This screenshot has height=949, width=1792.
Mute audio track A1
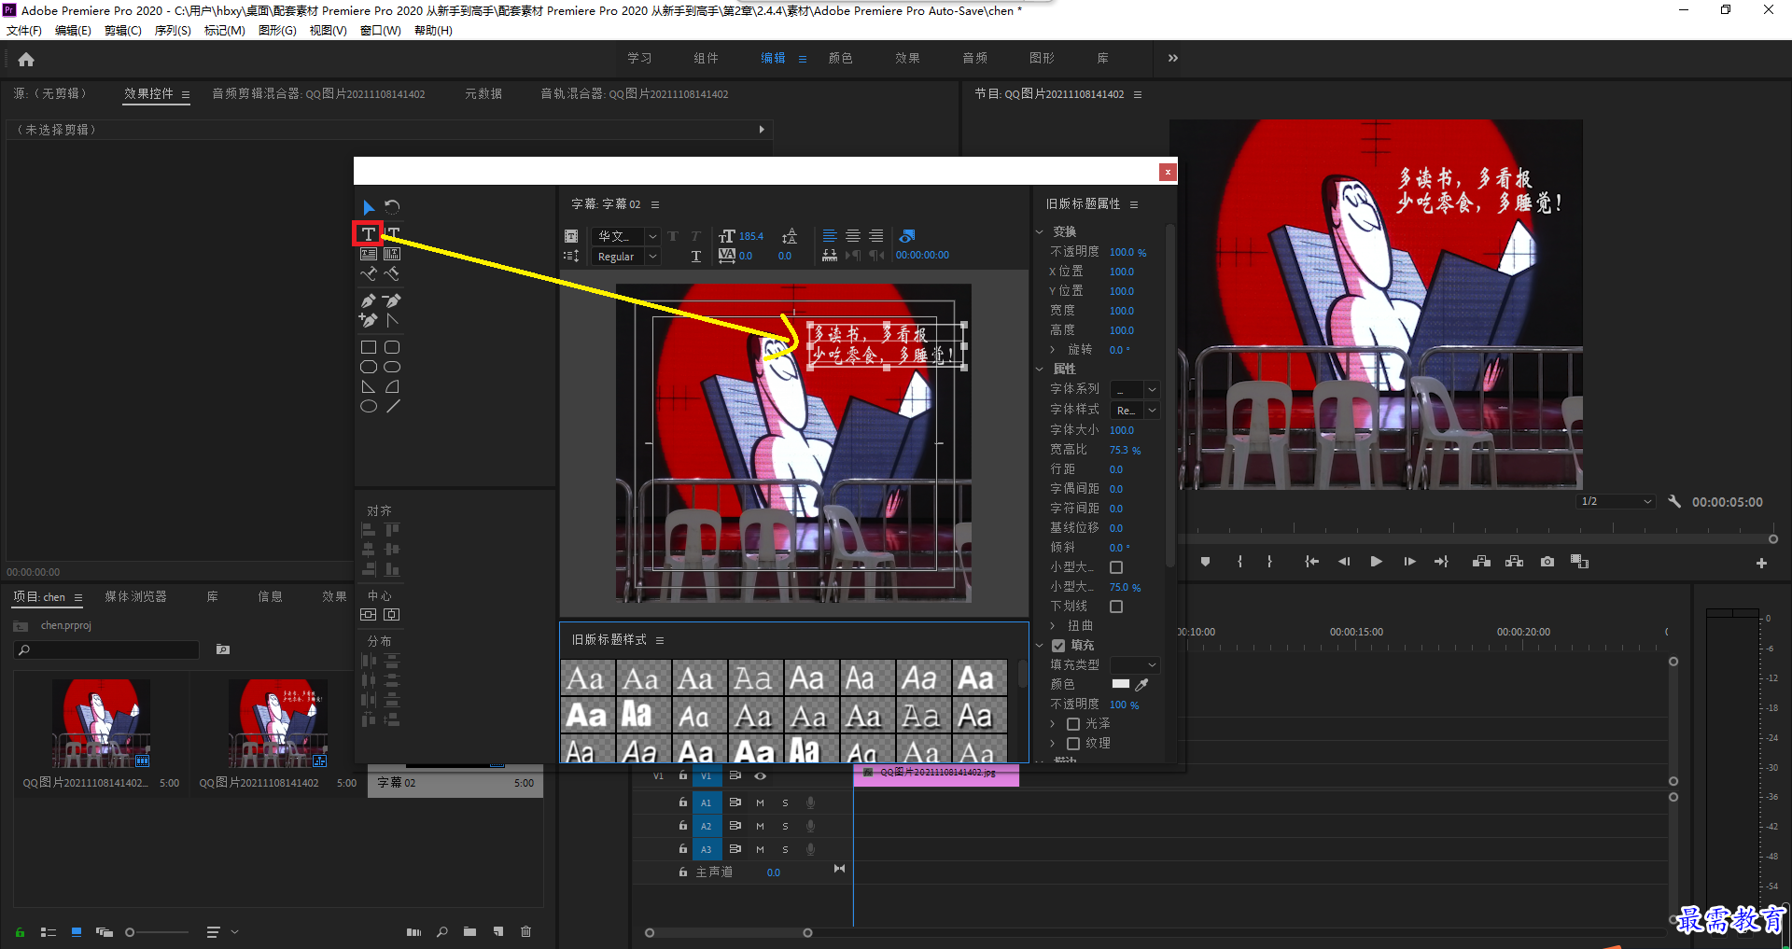click(760, 802)
